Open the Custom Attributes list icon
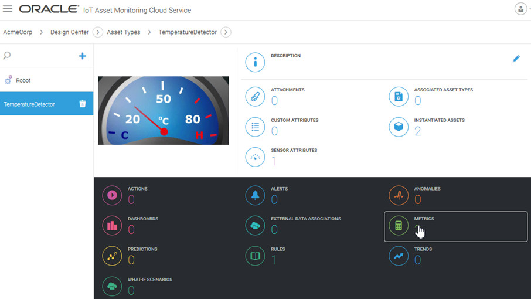This screenshot has height=299, width=531. [255, 127]
